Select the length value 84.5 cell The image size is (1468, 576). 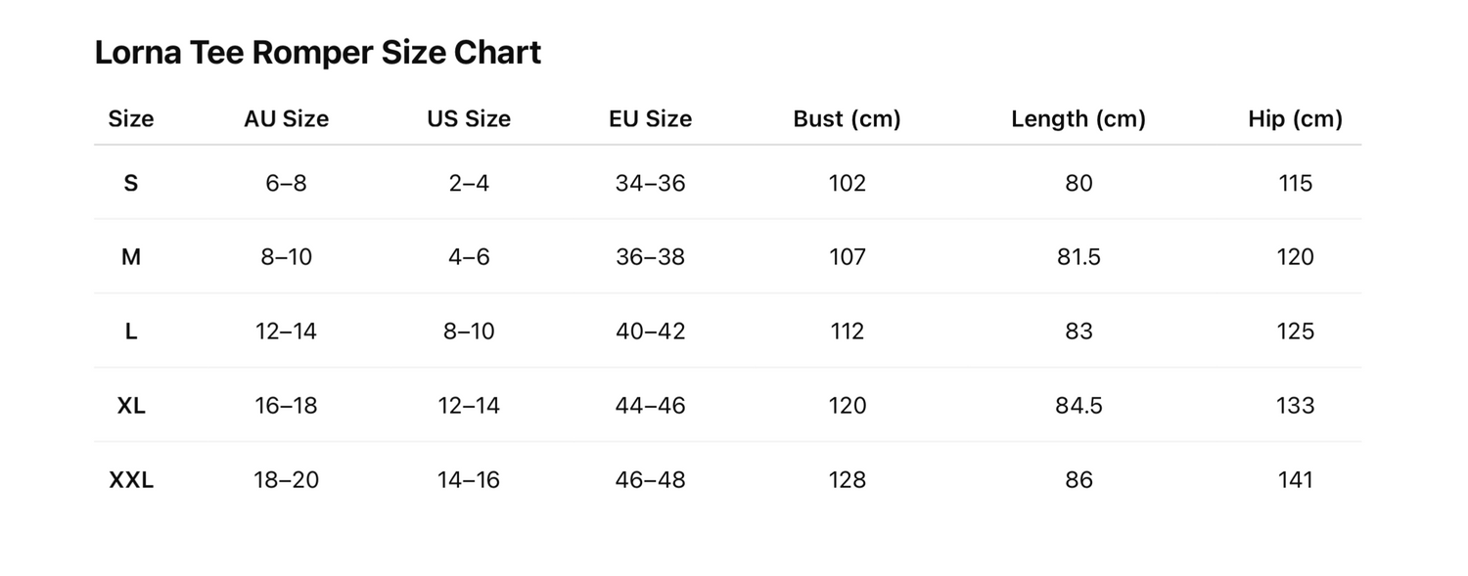tap(1078, 406)
